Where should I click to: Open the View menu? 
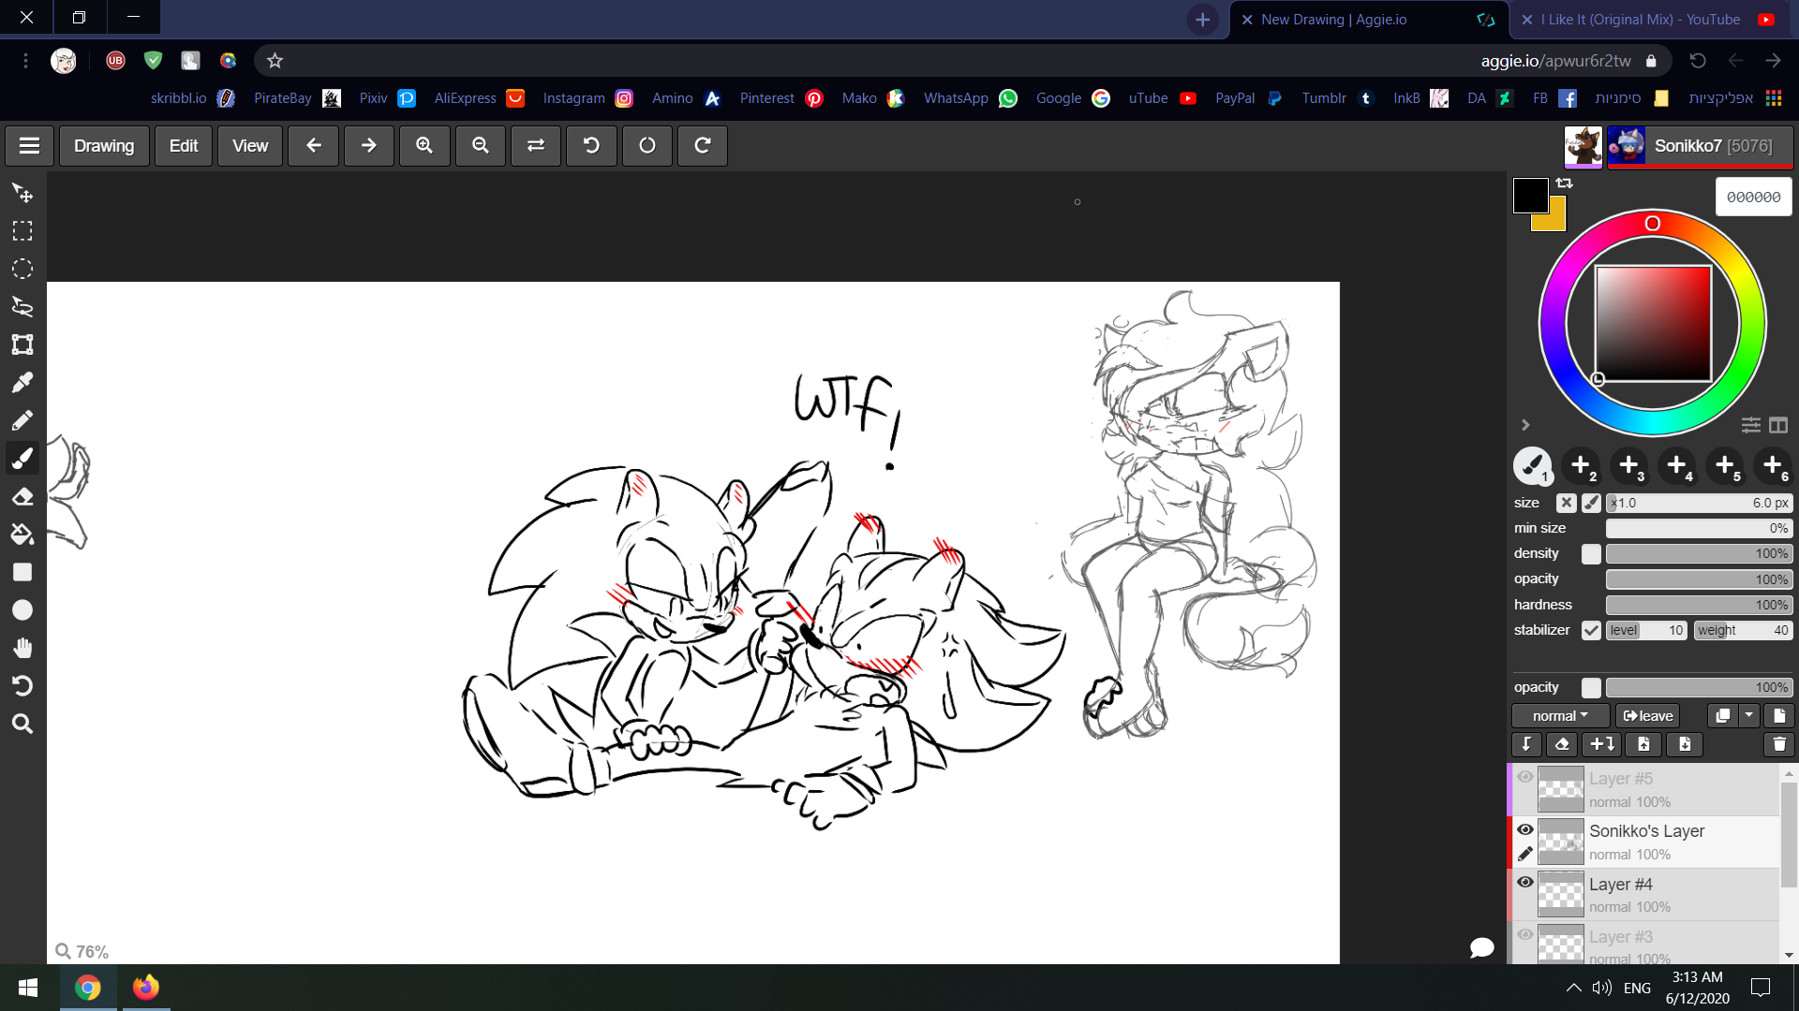pos(249,146)
